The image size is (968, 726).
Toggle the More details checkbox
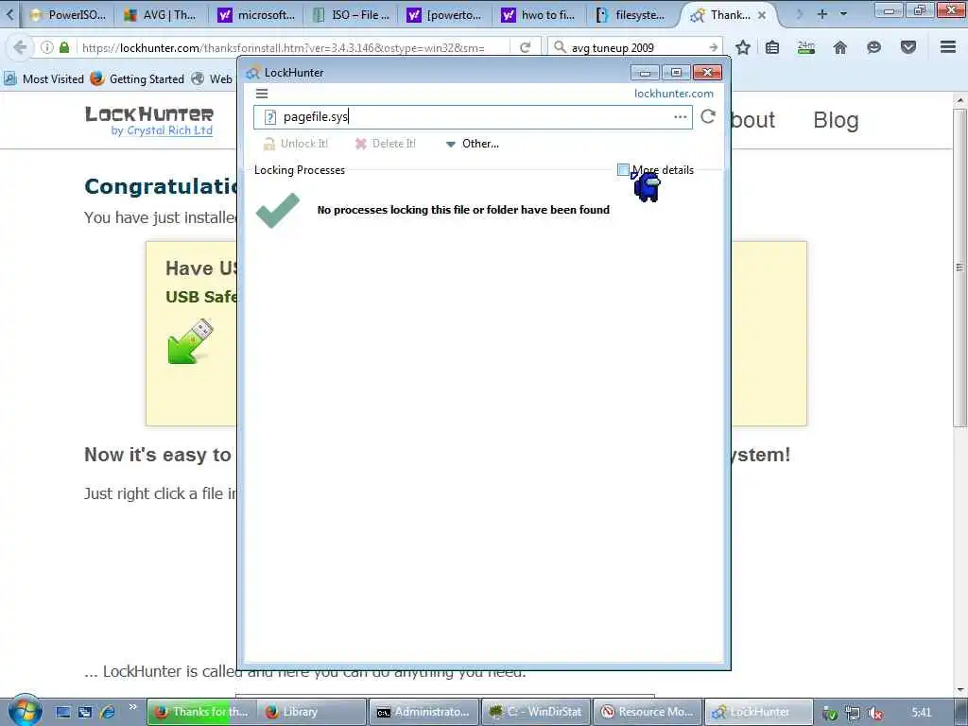point(624,169)
